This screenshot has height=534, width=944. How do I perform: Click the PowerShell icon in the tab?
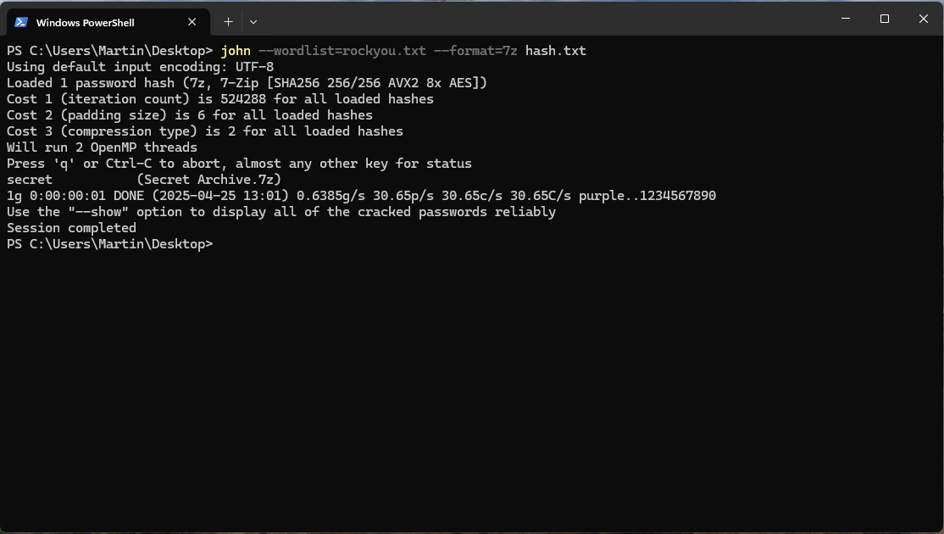(22, 22)
